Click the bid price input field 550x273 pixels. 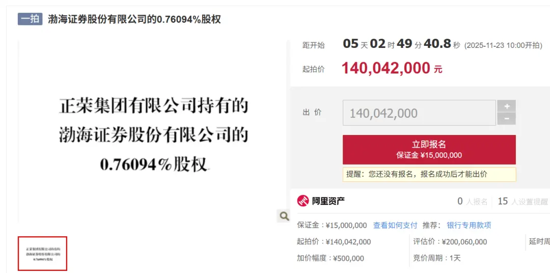tap(419, 113)
